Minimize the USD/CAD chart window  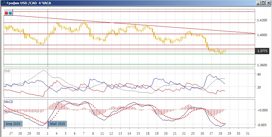pos(258,3)
